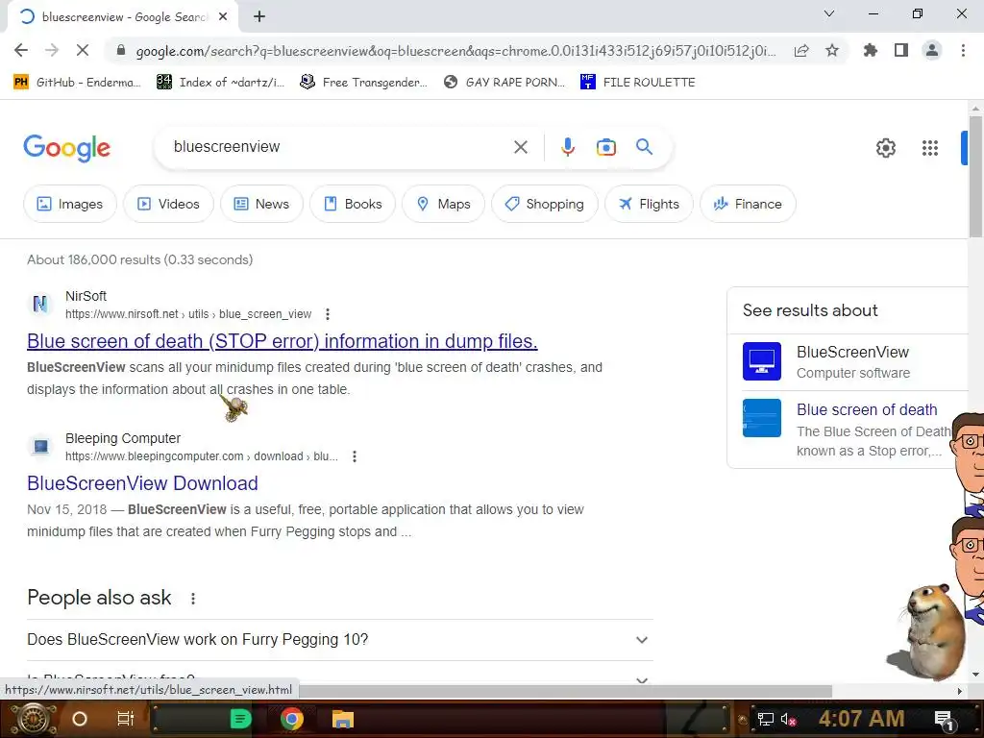The width and height of the screenshot is (984, 738).
Task: Clear the search box text
Action: click(x=520, y=147)
